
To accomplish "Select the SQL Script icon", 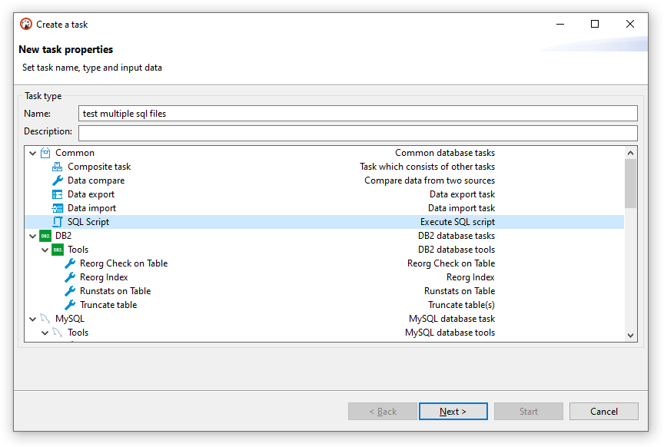I will click(x=58, y=221).
